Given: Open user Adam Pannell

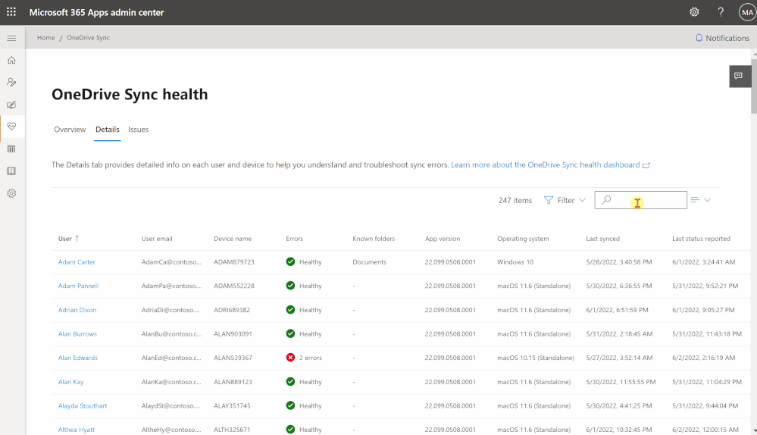Looking at the screenshot, I should [x=78, y=286].
